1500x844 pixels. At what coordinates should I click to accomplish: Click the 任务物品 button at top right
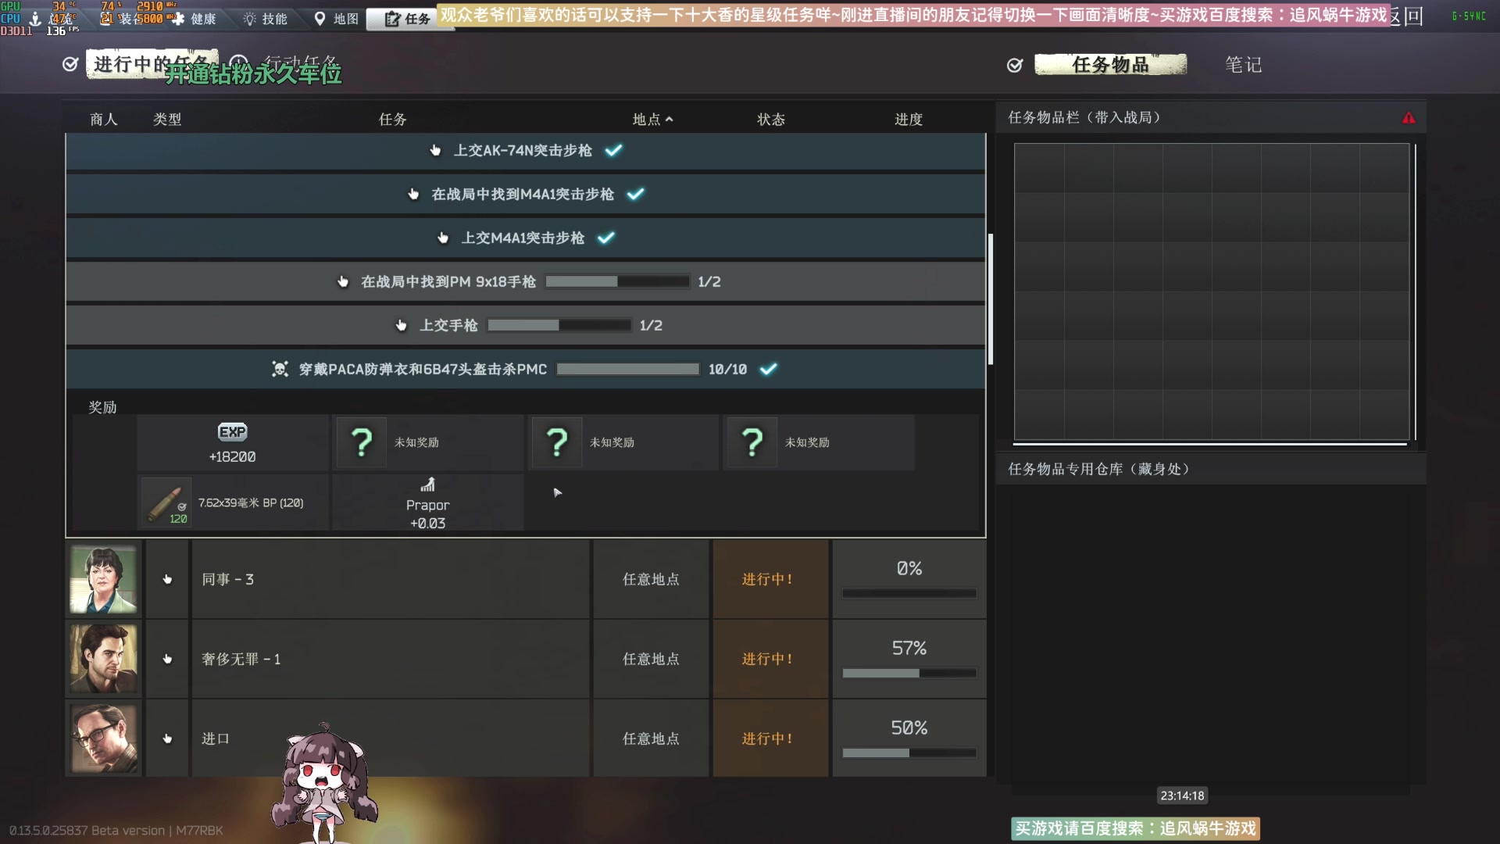pyautogui.click(x=1110, y=64)
